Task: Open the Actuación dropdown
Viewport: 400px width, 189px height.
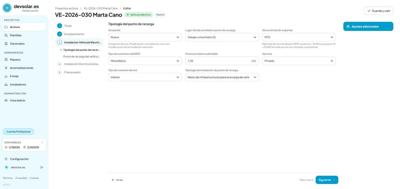Action: pyautogui.click(x=145, y=37)
